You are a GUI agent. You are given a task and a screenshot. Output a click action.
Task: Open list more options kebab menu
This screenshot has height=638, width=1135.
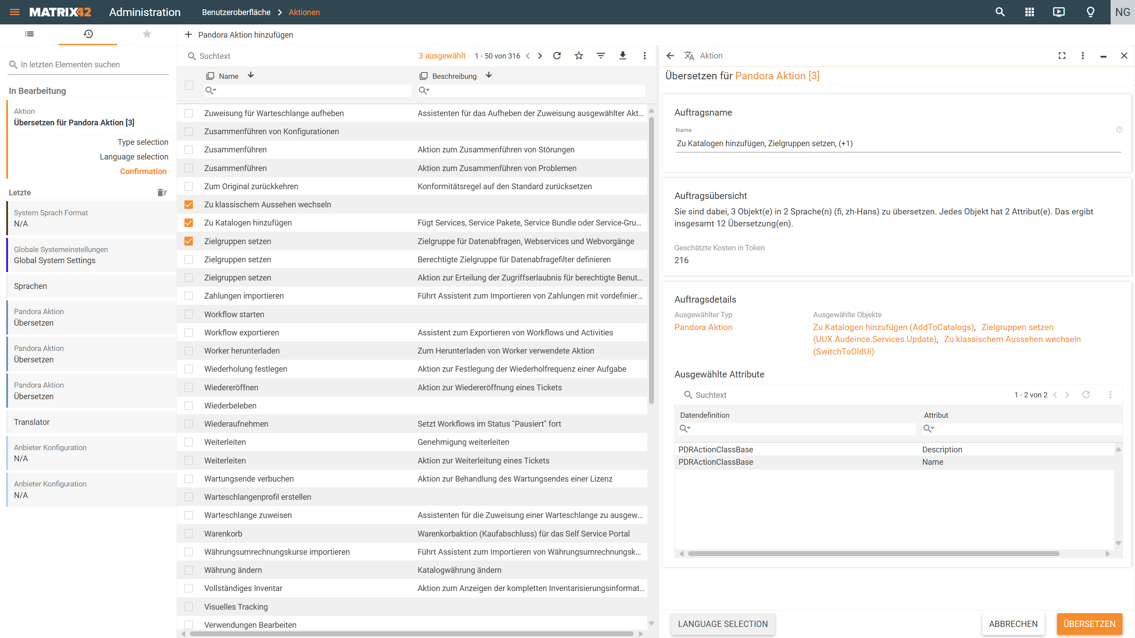645,56
